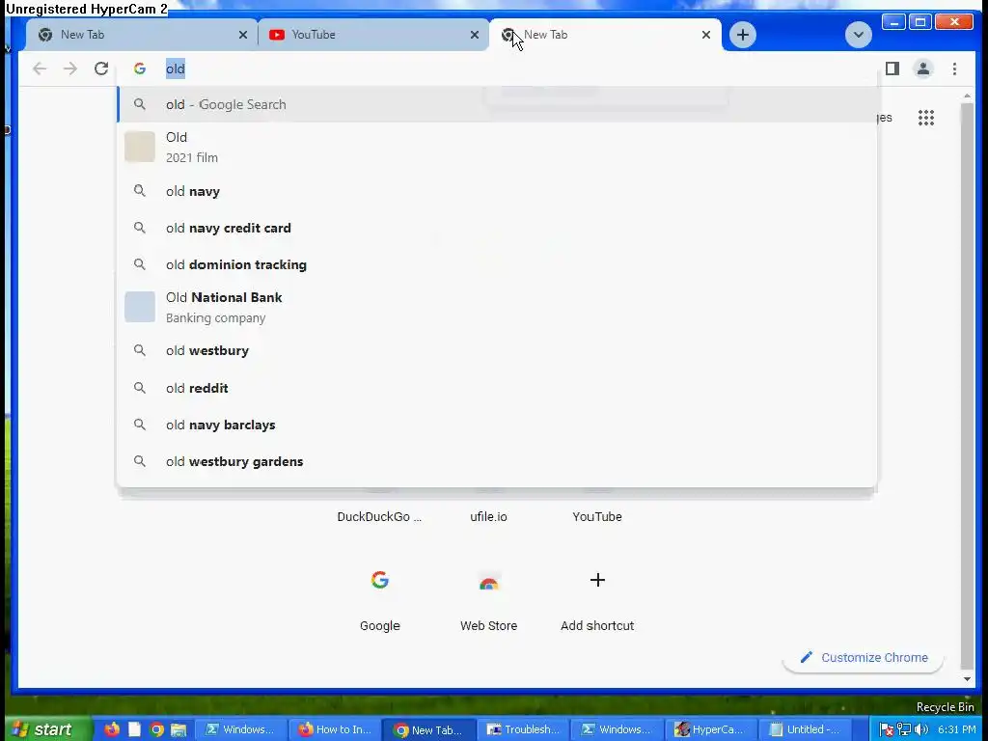Switch to 'Untitled -' Notepad taskbar item
This screenshot has height=741, width=988.
804,729
